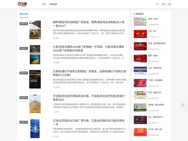Open article 玉溪(金花细支出口版)厂家价格
Viewport: 188px width, 141px height.
click(x=89, y=122)
